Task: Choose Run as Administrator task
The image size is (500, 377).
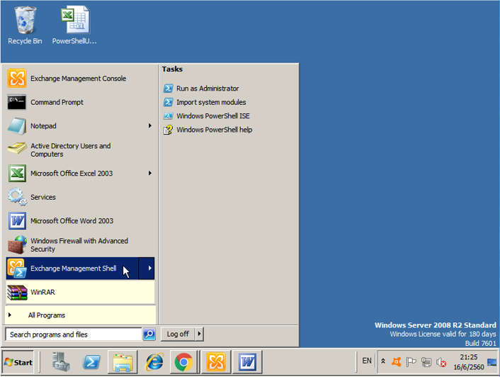Action: (208, 89)
